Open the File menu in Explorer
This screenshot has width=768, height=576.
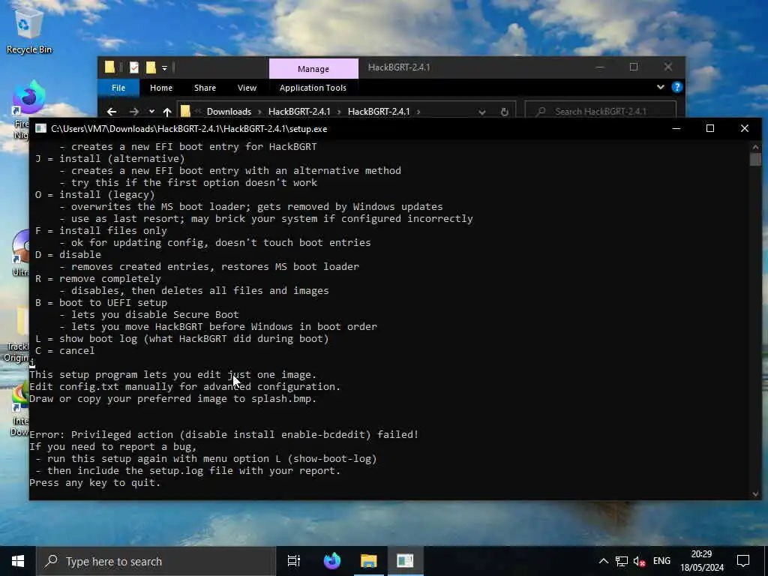(x=118, y=88)
